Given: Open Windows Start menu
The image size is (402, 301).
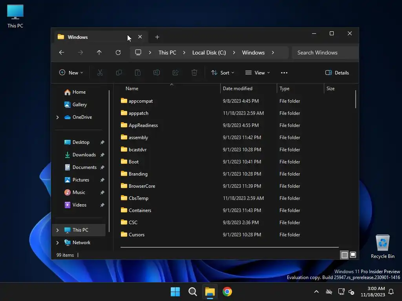Looking at the screenshot, I should [x=175, y=292].
